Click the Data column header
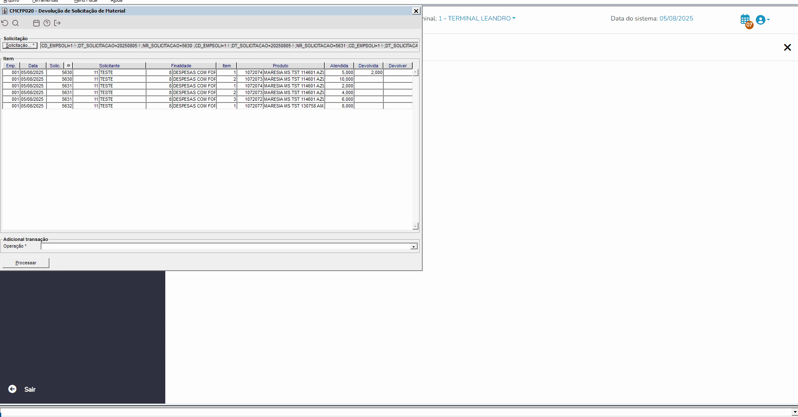The height and width of the screenshot is (417, 798). (x=33, y=66)
